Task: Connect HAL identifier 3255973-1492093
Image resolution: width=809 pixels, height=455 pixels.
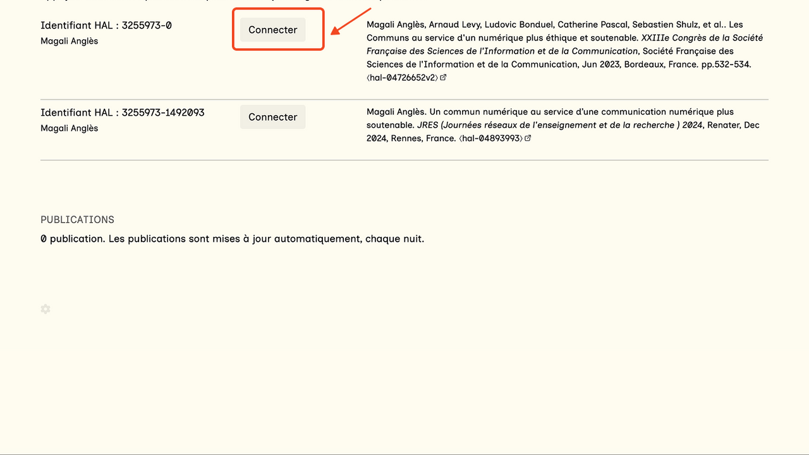Action: (x=272, y=117)
